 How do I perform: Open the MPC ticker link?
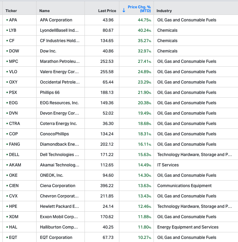[x=13, y=61]
